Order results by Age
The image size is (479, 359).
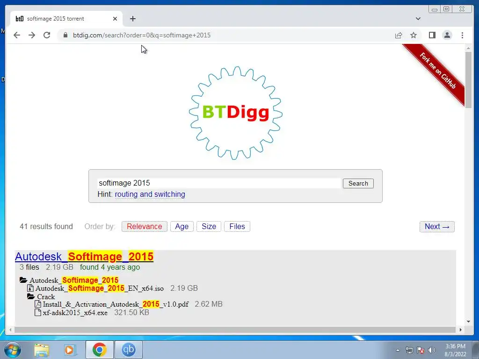[x=182, y=227]
